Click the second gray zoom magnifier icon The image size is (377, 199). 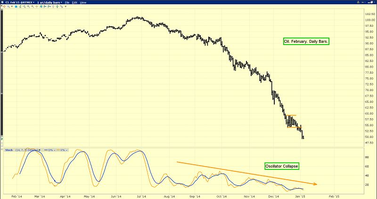[x=33, y=7]
